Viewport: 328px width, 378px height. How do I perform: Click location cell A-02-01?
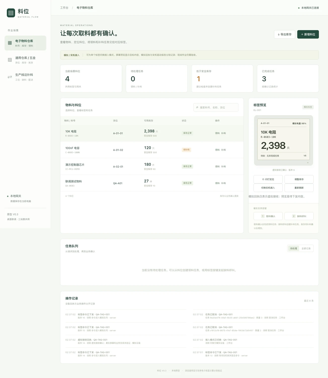pos(118,167)
